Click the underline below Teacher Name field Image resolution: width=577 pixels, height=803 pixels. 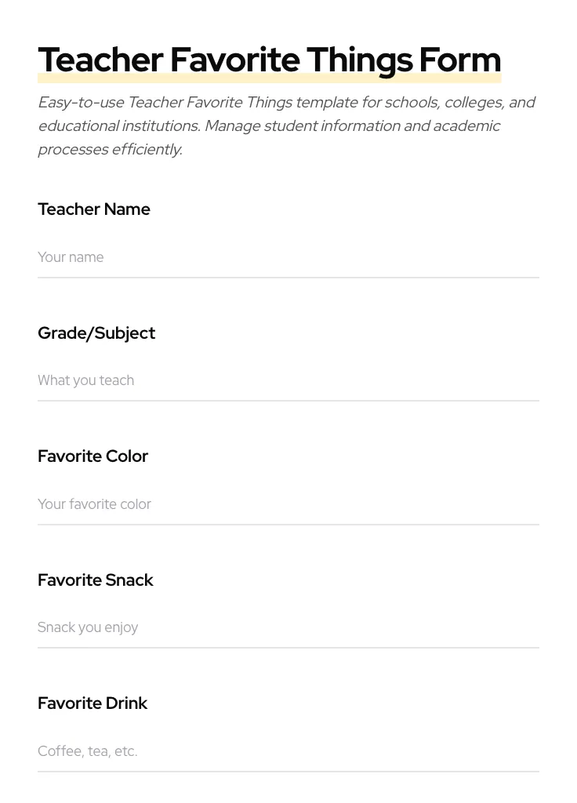pyautogui.click(x=288, y=278)
